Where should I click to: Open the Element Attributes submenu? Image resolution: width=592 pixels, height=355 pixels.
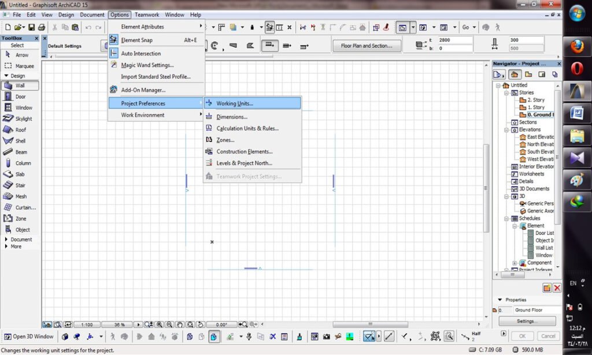point(142,27)
